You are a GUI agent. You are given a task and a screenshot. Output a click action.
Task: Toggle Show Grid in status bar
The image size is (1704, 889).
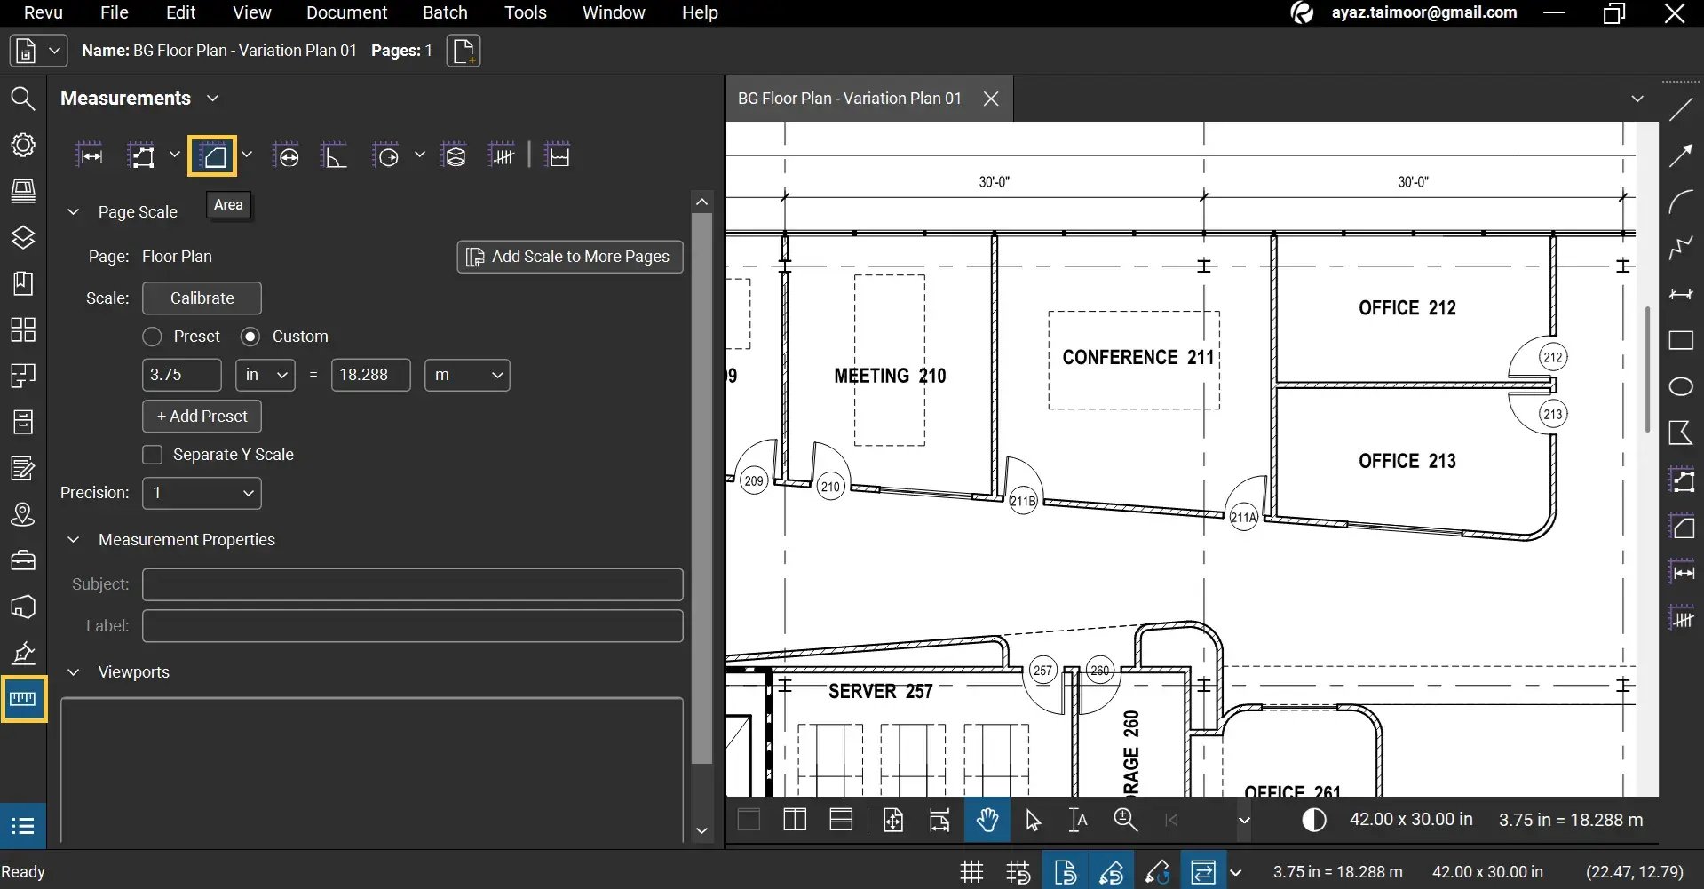tap(972, 872)
